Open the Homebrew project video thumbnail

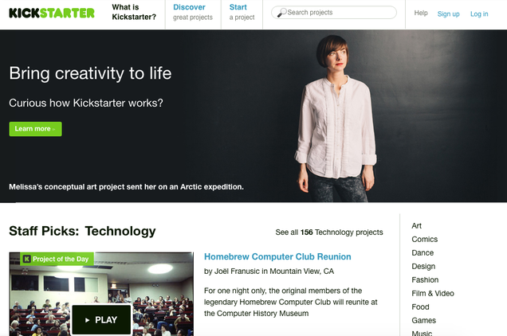coord(101,294)
